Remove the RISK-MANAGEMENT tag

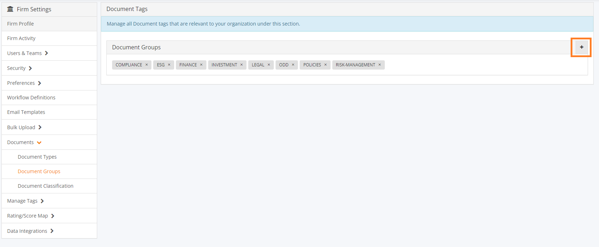tap(379, 65)
